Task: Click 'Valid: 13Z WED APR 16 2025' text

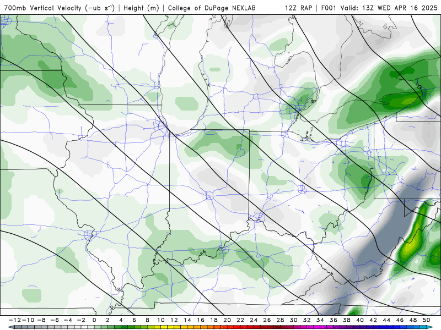Action: (x=389, y=8)
